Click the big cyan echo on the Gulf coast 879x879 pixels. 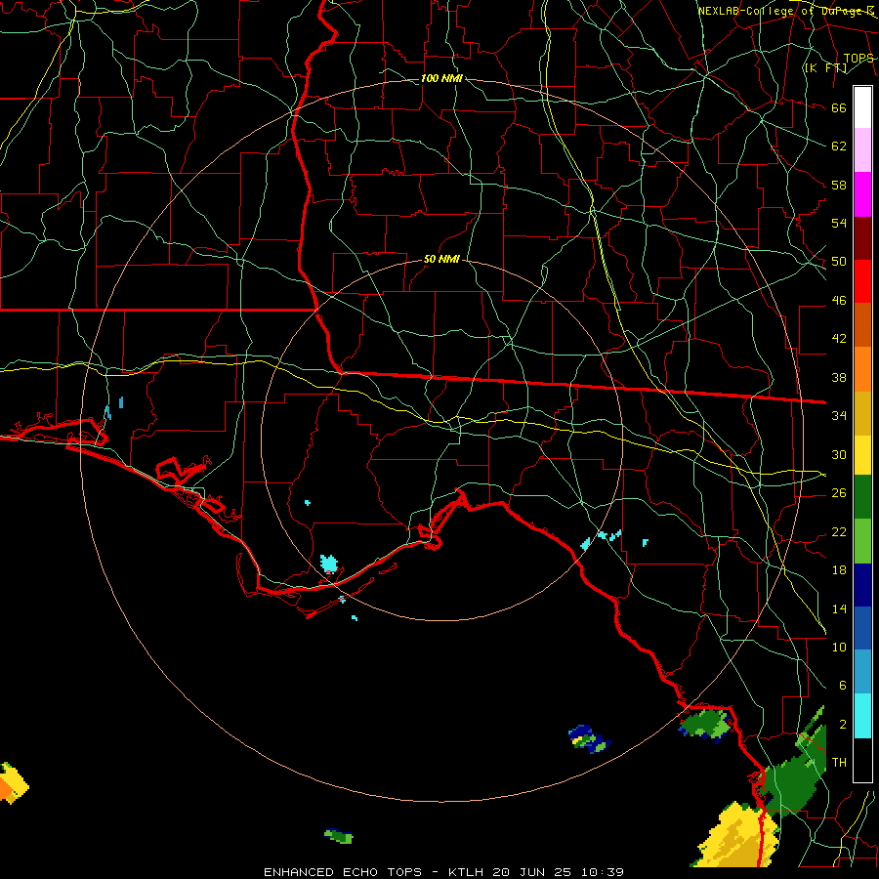point(329,563)
